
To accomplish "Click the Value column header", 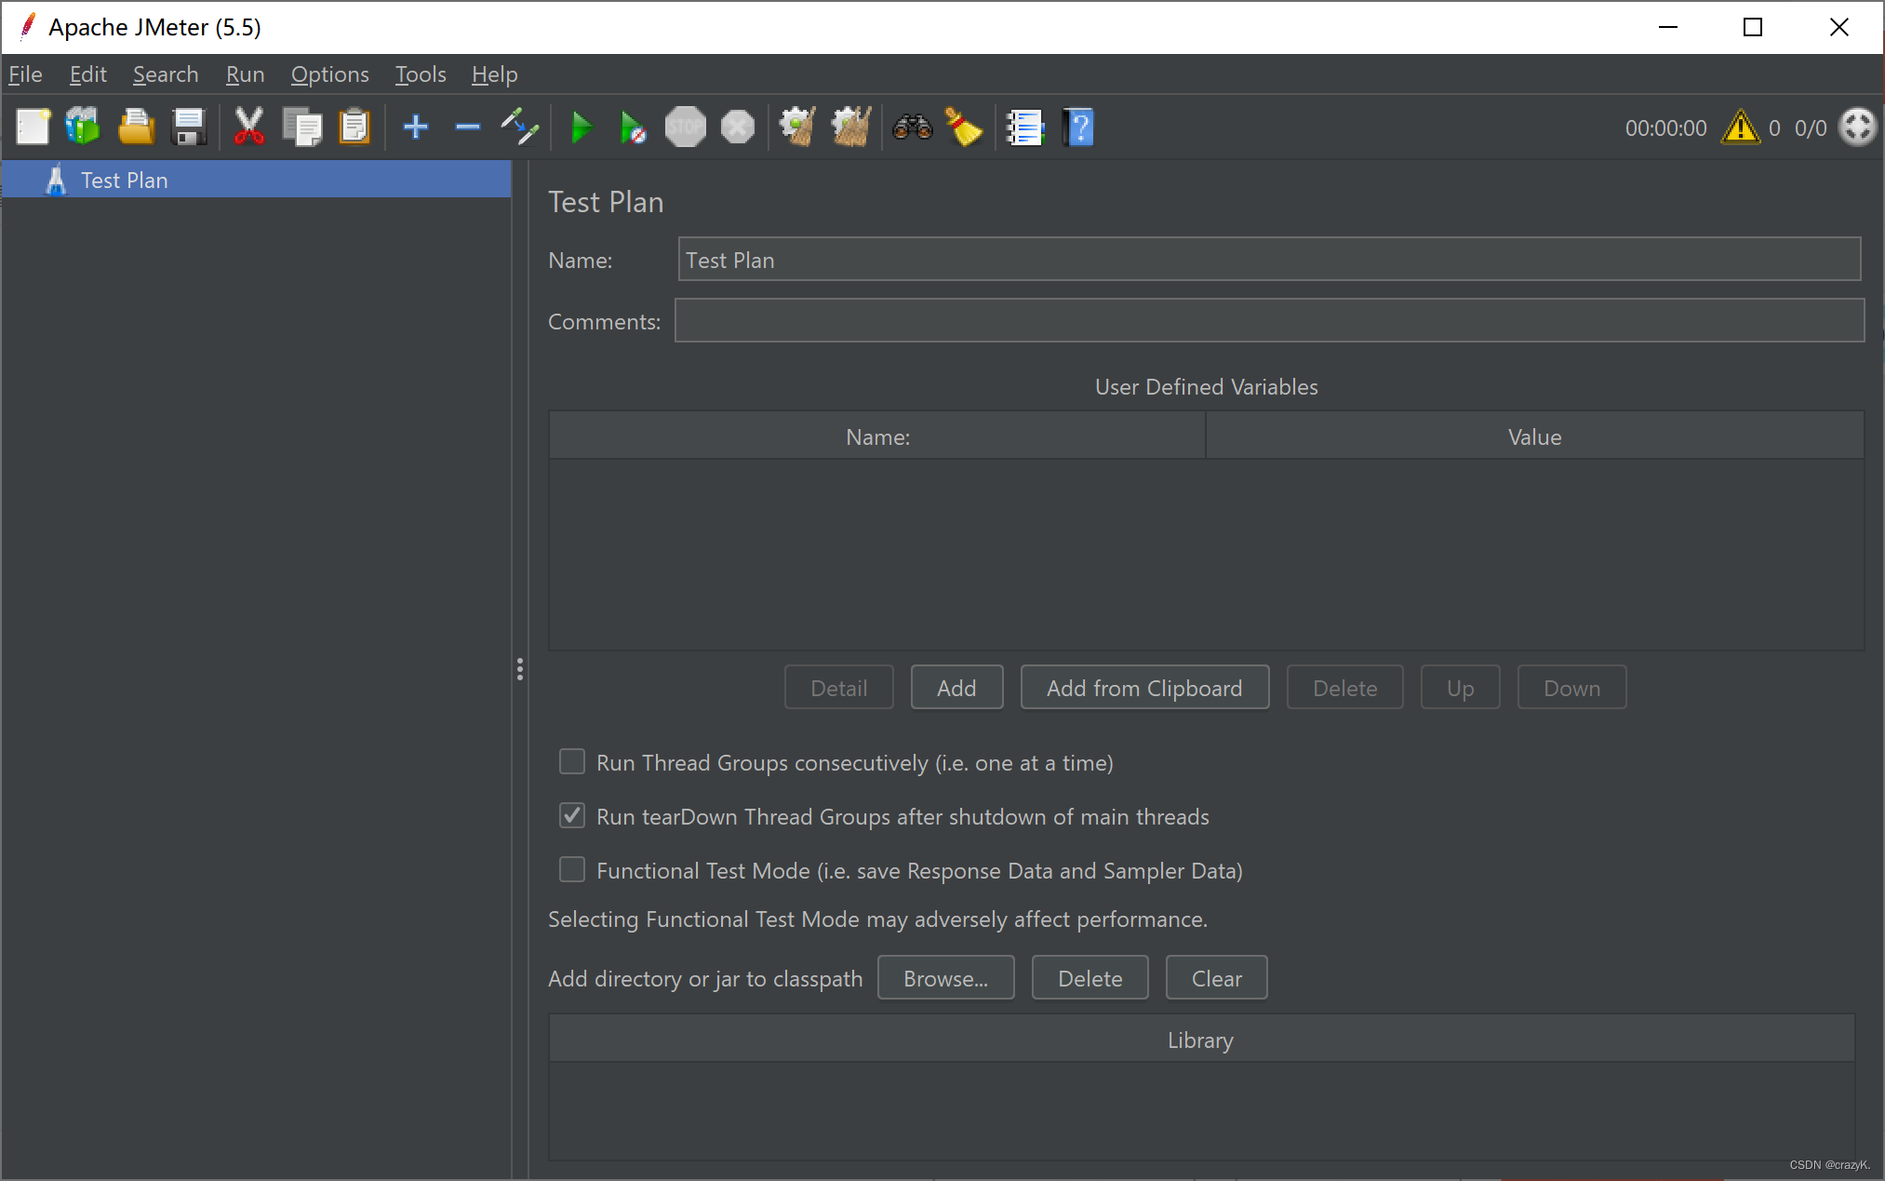I will [x=1534, y=436].
